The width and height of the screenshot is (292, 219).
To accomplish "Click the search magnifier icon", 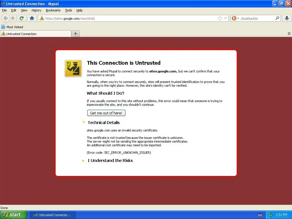I will (277, 18).
